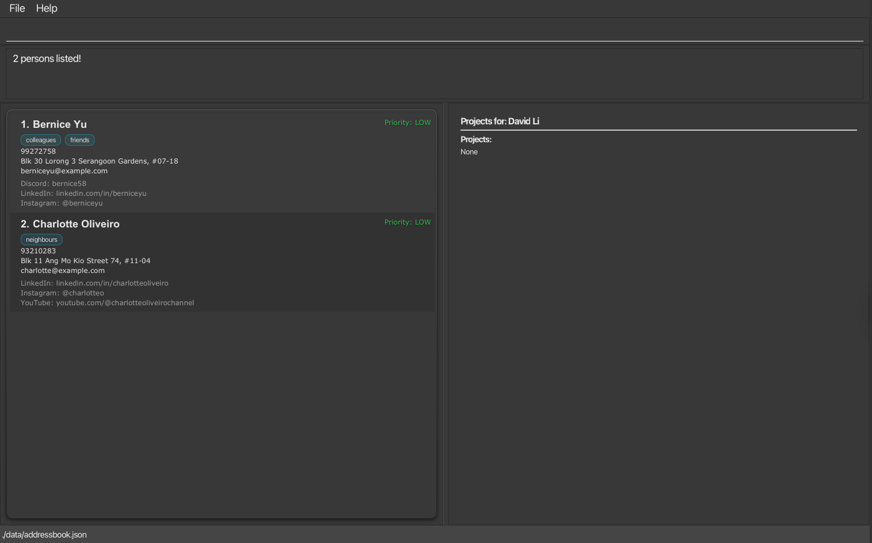The image size is (872, 543).
Task: Click the scrollbar on the right edge
Action: (x=869, y=317)
